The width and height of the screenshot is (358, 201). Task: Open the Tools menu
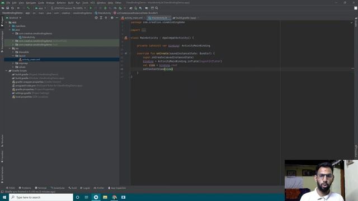[85, 3]
